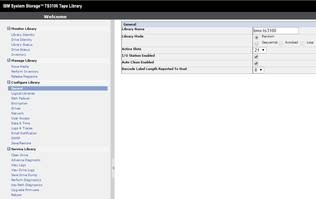Open the Active Slots dropdown
This screenshot has width=316, height=199.
click(260, 50)
